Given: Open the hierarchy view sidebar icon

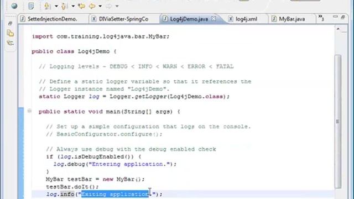Looking at the screenshot, I should point(10,43).
